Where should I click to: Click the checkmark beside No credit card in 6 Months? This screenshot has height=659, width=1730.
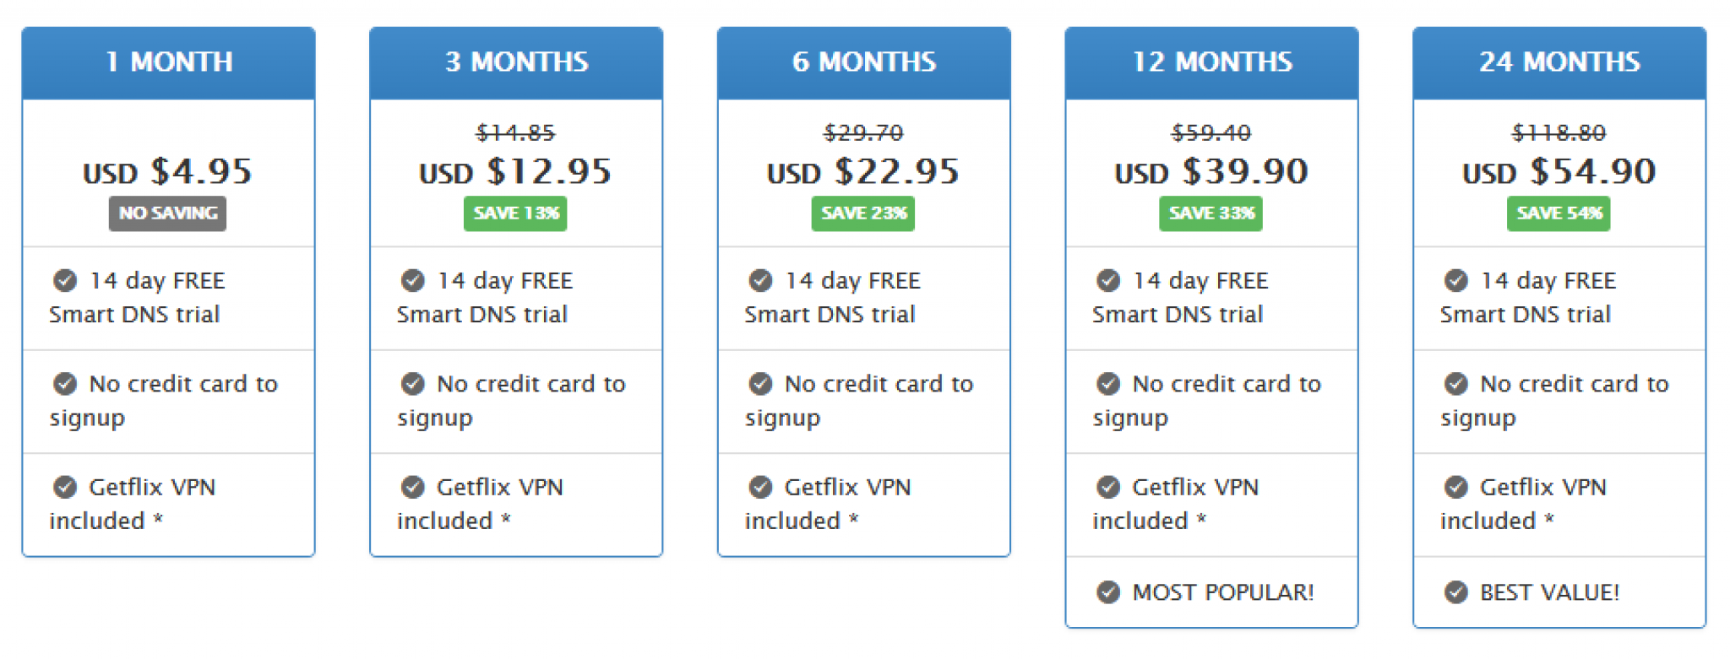(761, 384)
